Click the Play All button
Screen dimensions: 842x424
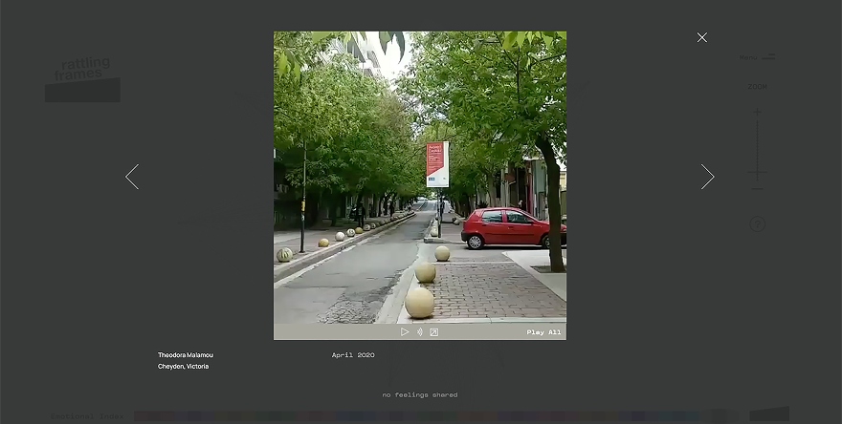[543, 332]
